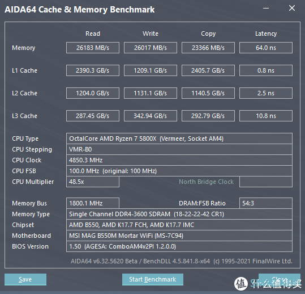
Task: Click L3 Cache Latency 10.8 ns
Action: click(266, 116)
